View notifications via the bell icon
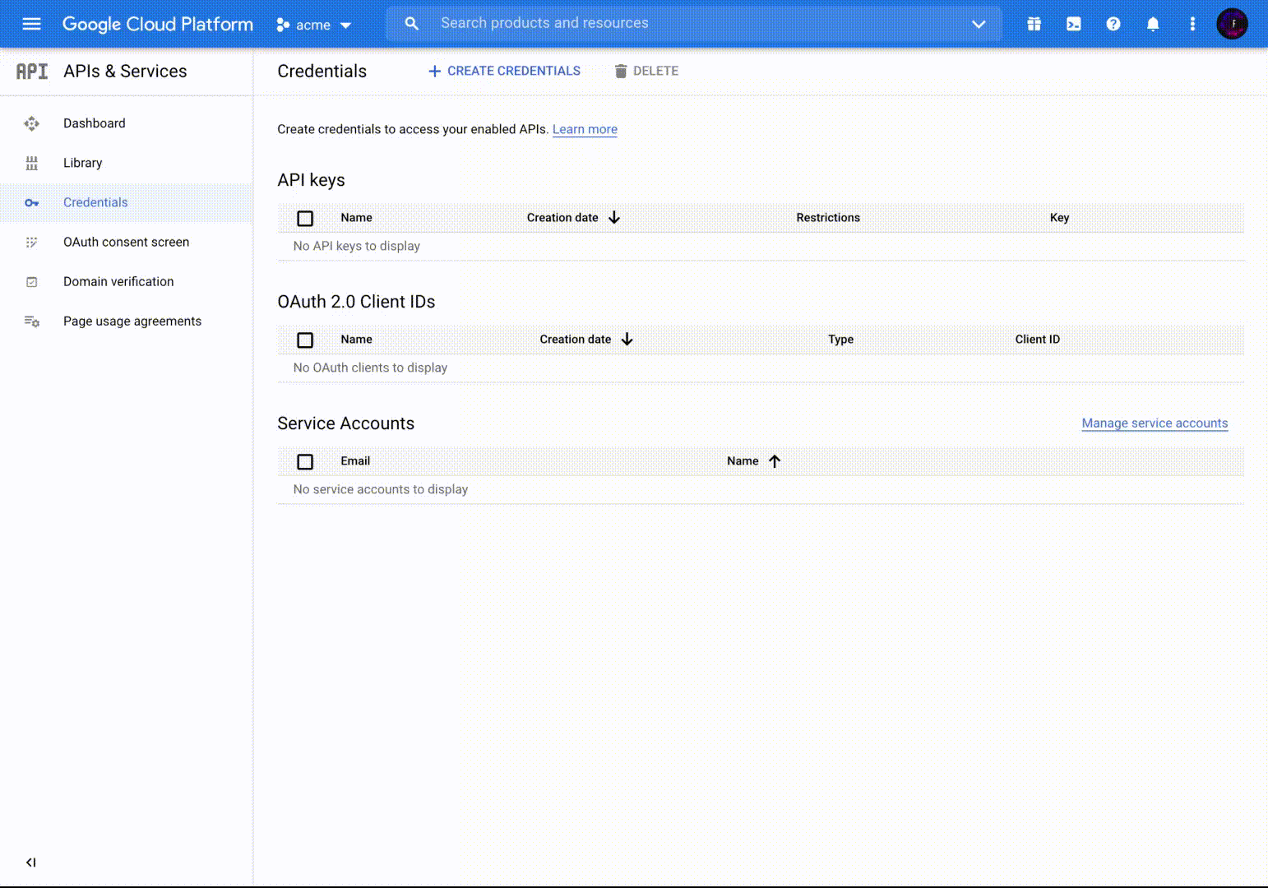This screenshot has width=1268, height=888. pyautogui.click(x=1153, y=23)
